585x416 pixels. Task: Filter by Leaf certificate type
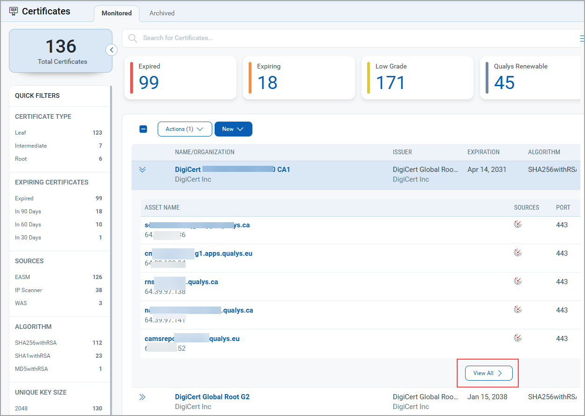pos(21,133)
